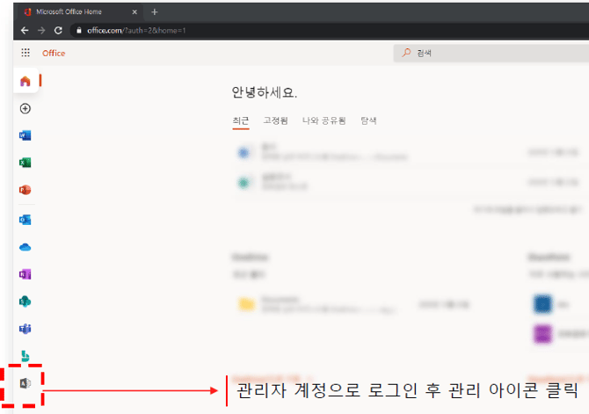The height and width of the screenshot is (414, 589).
Task: Click the Admin icon in sidebar
Action: point(25,383)
